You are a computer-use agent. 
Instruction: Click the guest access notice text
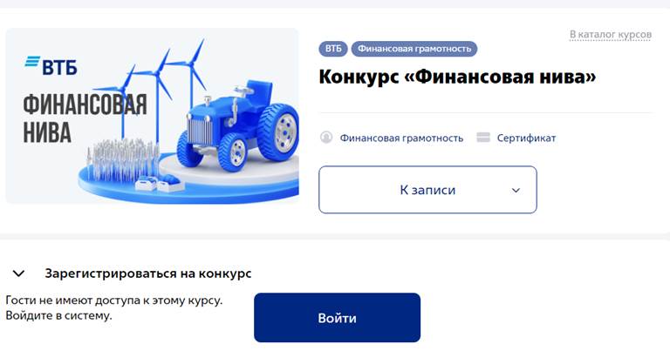[114, 308]
